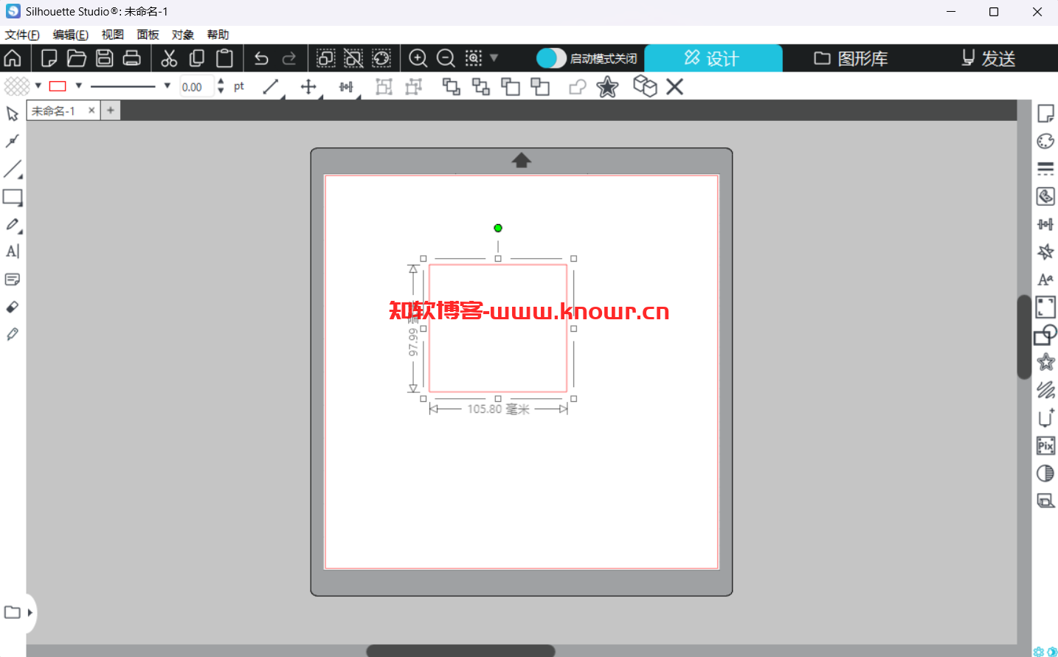Delete selected object with X icon
1058x657 pixels.
click(674, 87)
